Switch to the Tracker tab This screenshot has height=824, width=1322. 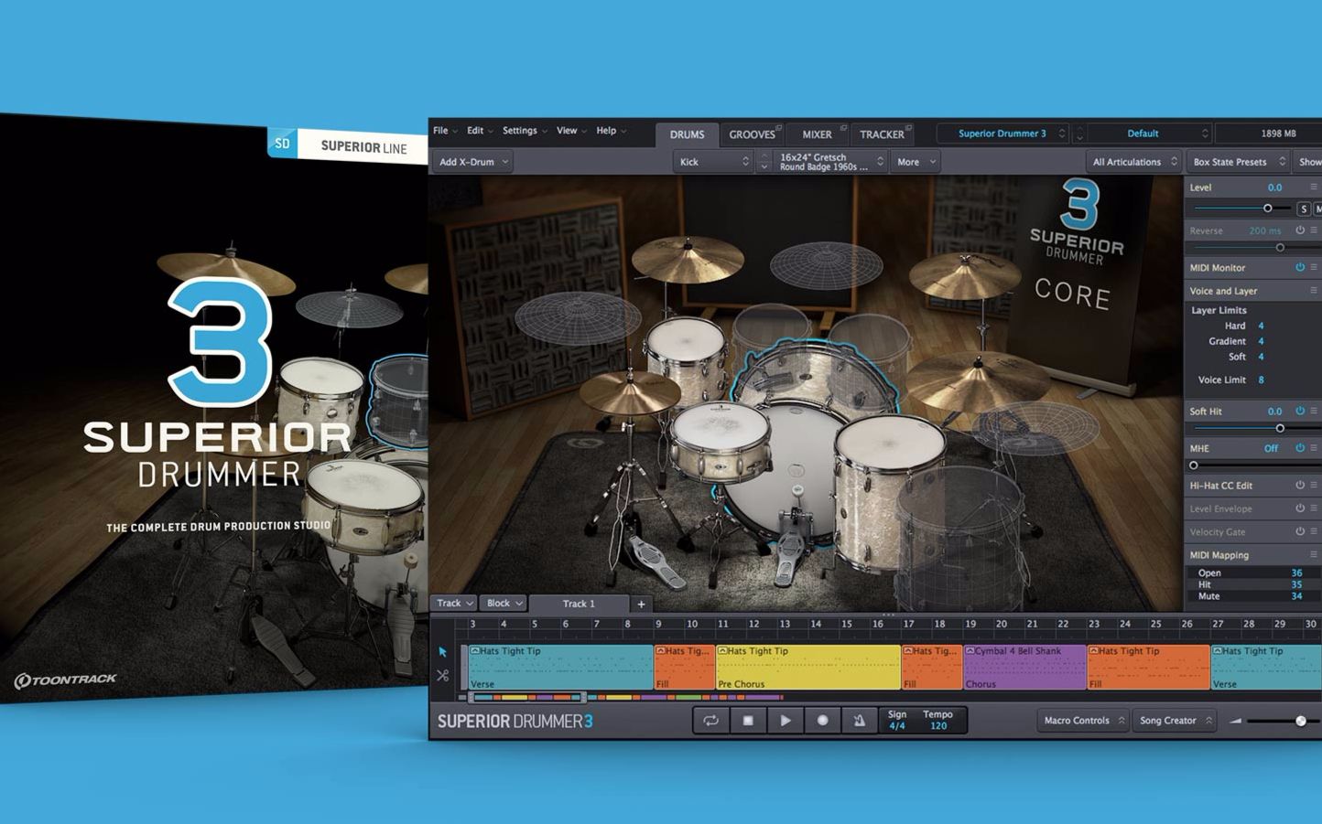click(882, 134)
